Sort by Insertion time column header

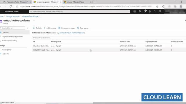125,42
